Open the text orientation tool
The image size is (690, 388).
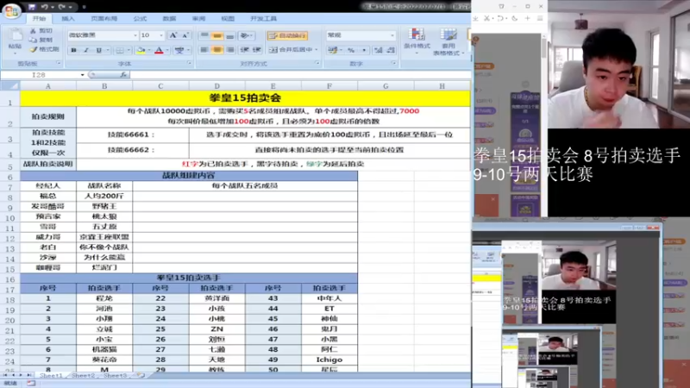(245, 35)
